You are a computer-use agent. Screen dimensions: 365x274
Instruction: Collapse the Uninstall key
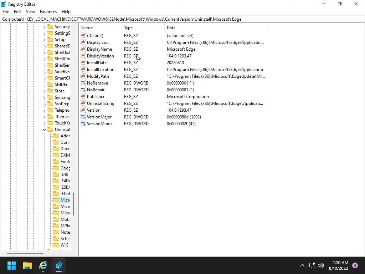pyautogui.click(x=44, y=130)
